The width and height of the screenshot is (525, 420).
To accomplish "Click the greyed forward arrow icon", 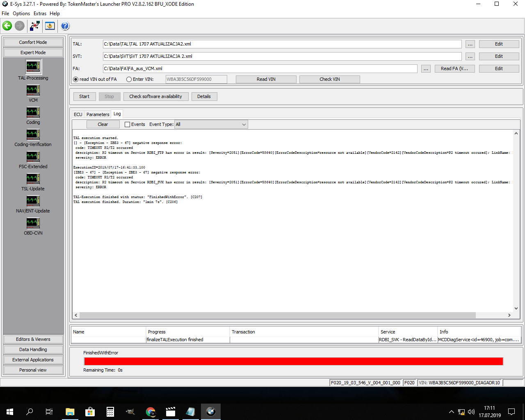I will click(20, 26).
